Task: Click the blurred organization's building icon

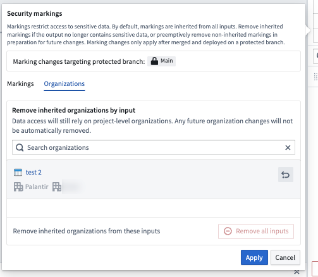Action: (x=57, y=187)
